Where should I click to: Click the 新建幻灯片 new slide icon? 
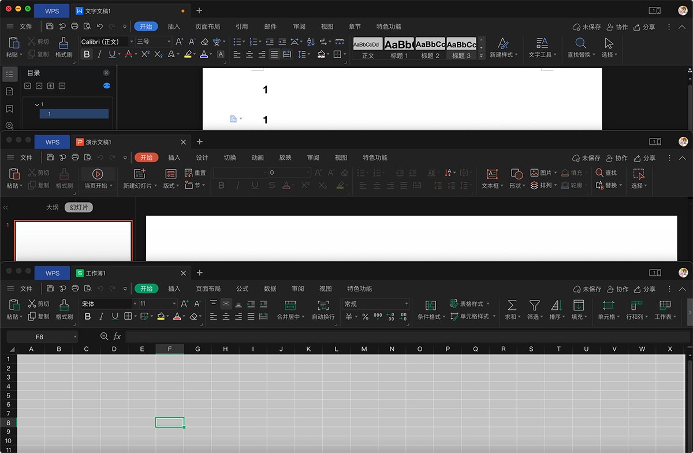[139, 174]
